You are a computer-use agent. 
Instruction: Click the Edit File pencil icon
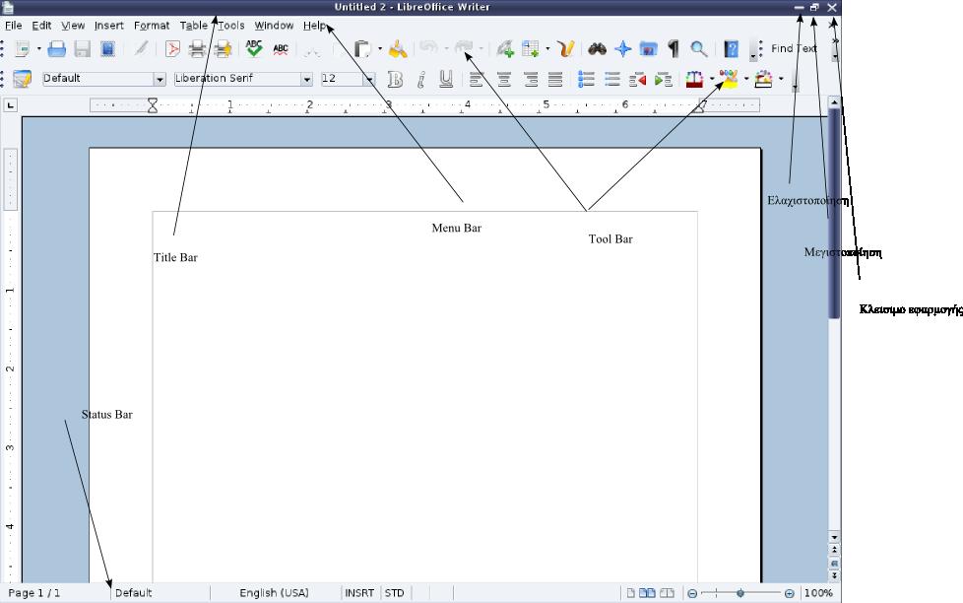pos(142,48)
